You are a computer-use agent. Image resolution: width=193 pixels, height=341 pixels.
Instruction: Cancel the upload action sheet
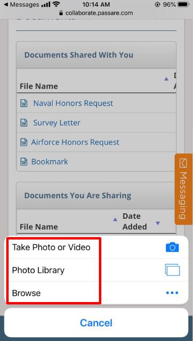point(96,323)
